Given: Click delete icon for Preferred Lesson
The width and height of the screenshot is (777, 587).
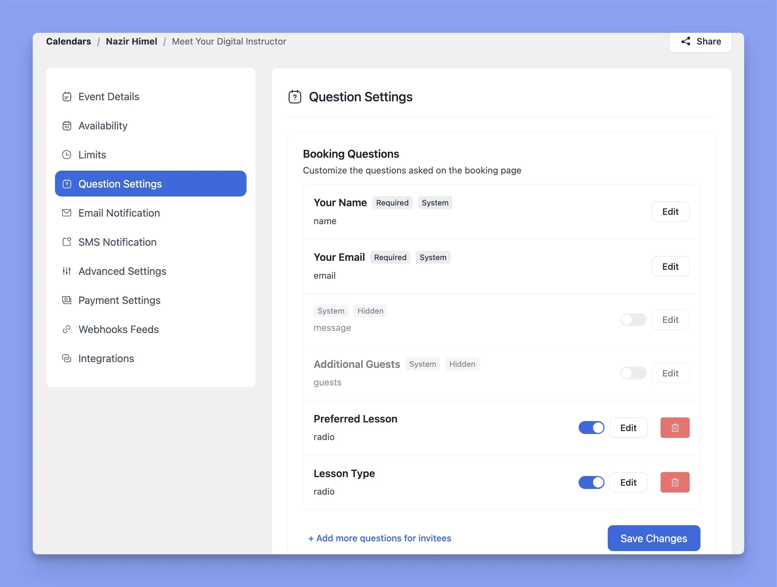Looking at the screenshot, I should point(675,427).
